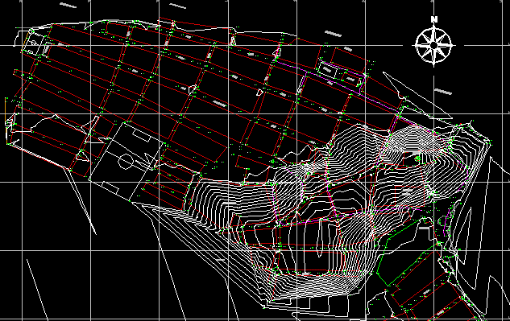Viewport: 510px width, 321px height.
Task: Pick the long white diagonal line at bottom-left
Action: pos(37,290)
